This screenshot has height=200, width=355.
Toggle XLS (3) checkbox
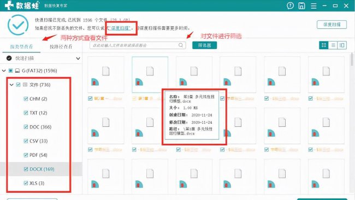(26, 183)
